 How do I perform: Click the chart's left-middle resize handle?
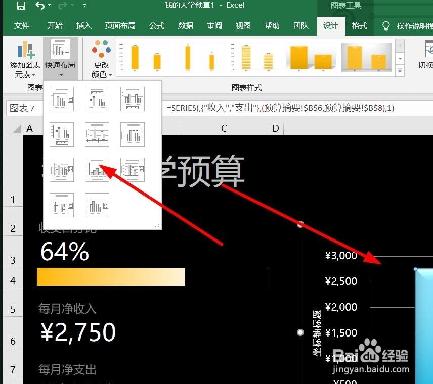[300, 332]
